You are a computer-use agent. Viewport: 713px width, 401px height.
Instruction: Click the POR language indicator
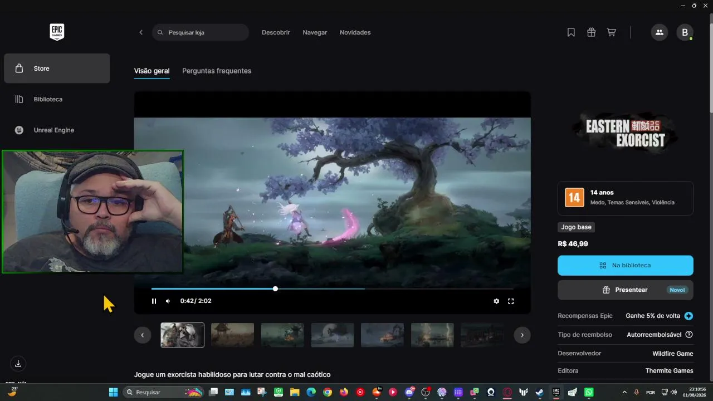pyautogui.click(x=651, y=392)
